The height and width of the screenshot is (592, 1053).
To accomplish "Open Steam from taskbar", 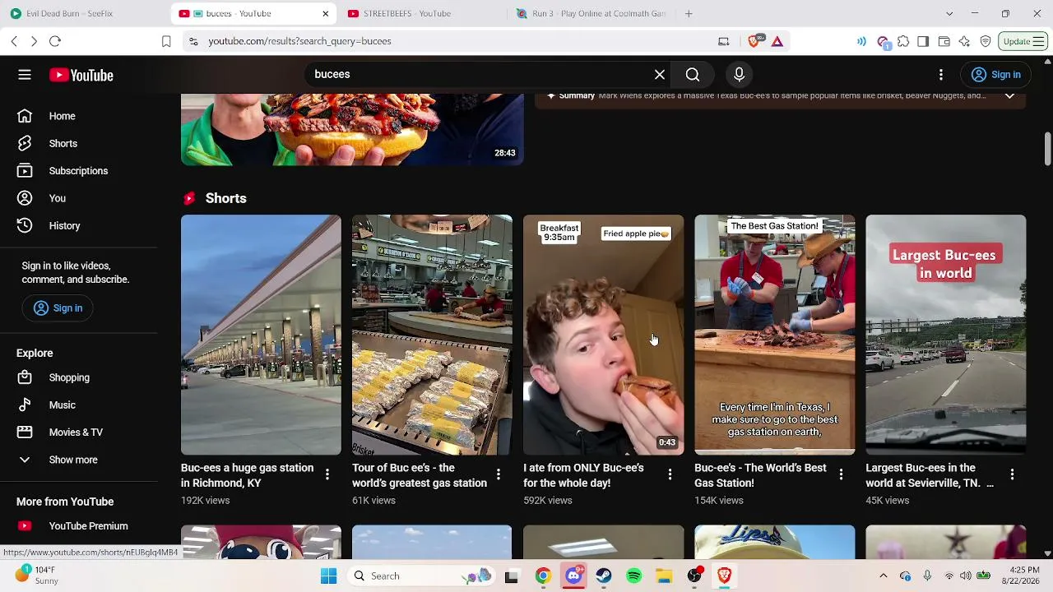I will pos(604,576).
